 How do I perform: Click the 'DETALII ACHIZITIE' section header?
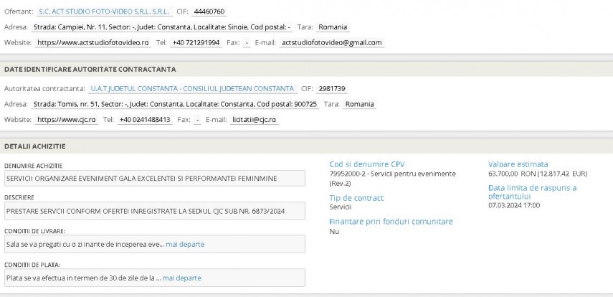pyautogui.click(x=35, y=146)
